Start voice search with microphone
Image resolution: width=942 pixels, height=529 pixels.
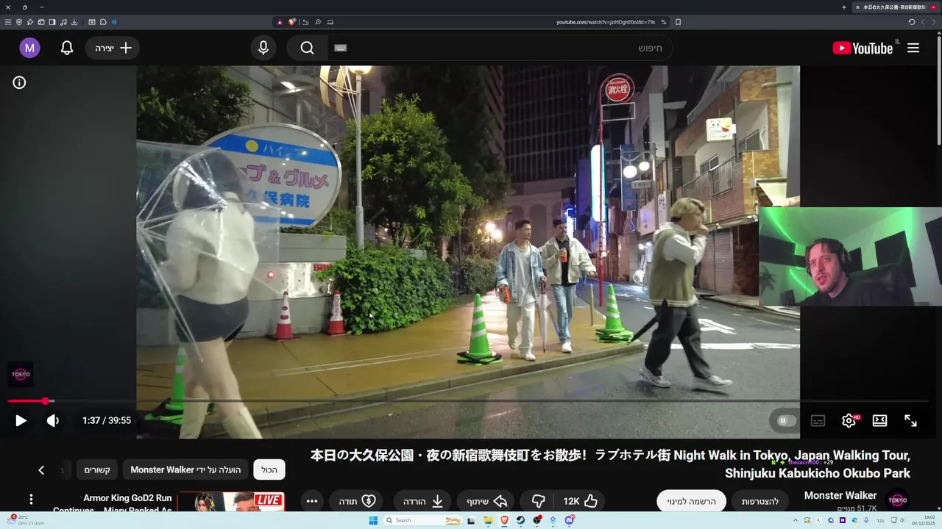[x=263, y=48]
